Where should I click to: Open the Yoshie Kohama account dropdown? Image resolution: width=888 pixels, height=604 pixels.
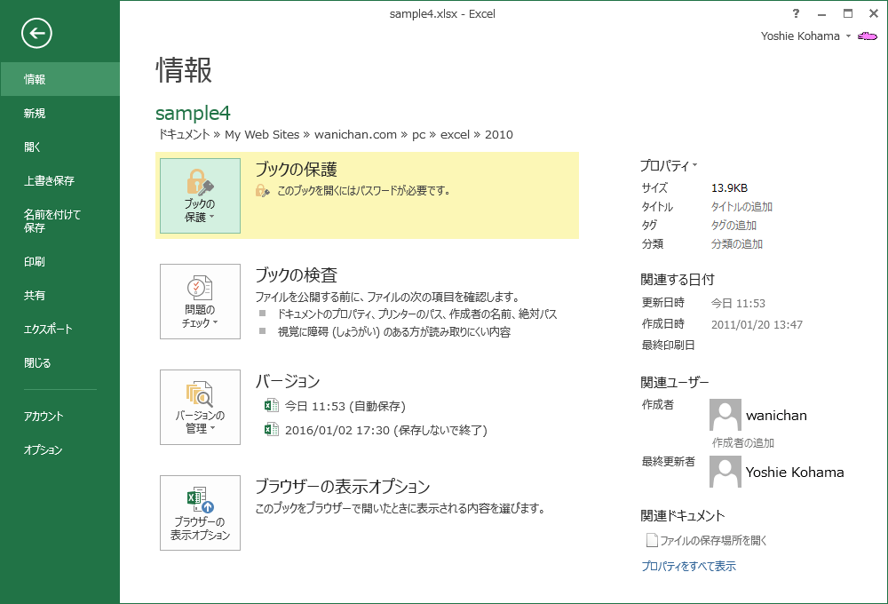coord(806,36)
